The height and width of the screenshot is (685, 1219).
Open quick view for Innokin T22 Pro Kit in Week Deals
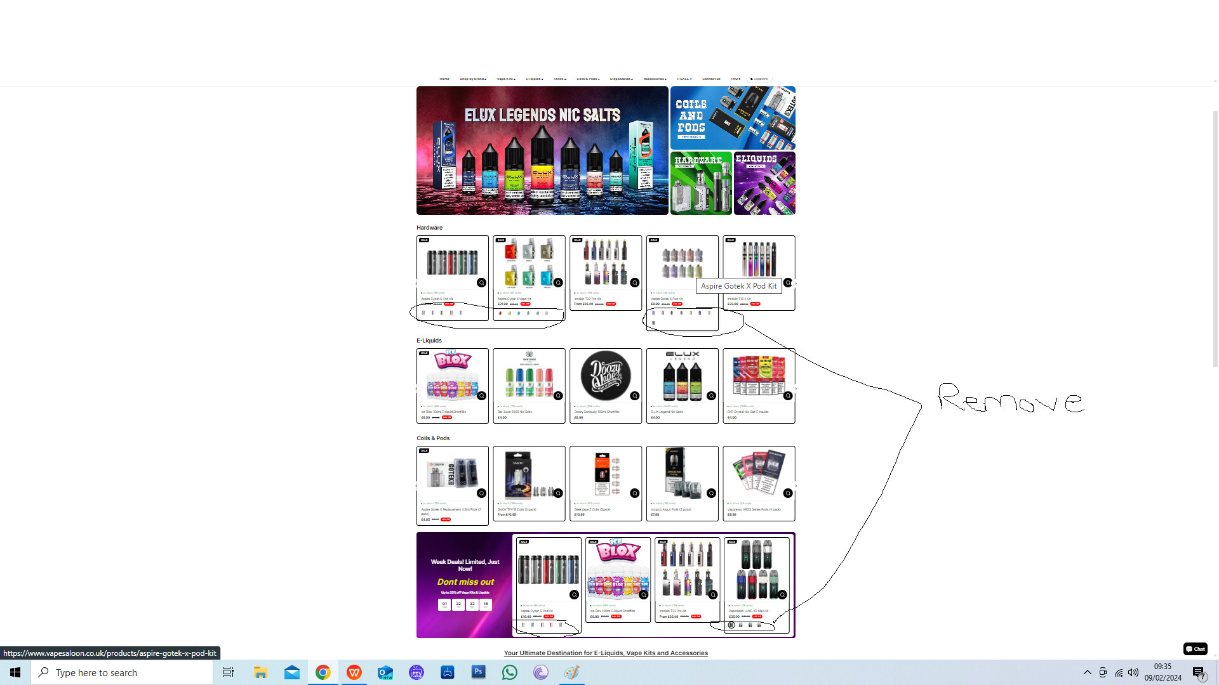tap(713, 595)
